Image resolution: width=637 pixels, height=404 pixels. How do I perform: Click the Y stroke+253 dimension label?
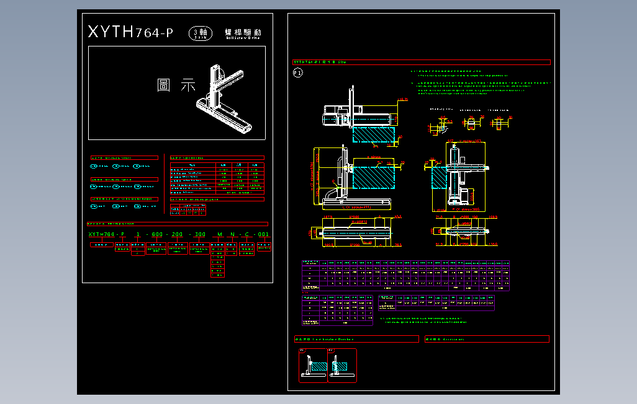pos(470,141)
